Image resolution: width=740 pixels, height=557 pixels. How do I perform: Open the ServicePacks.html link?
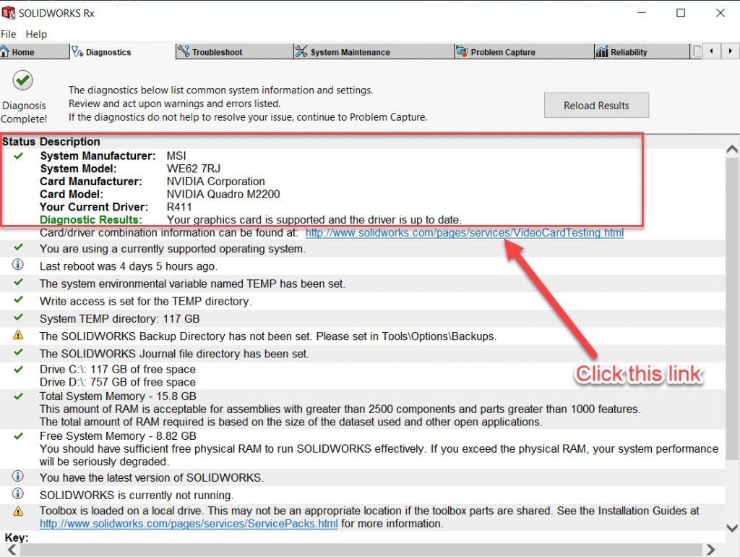click(189, 524)
